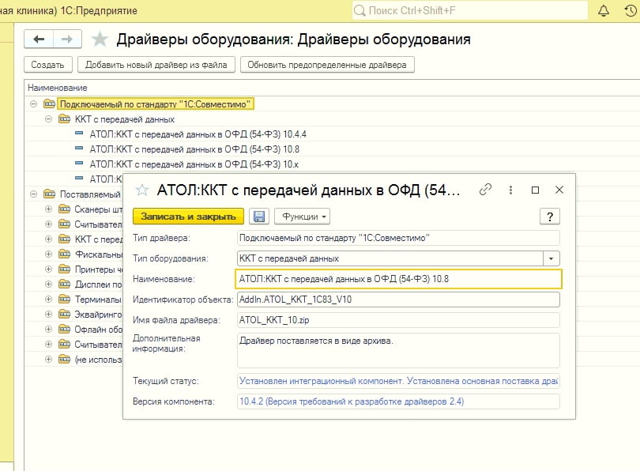This screenshot has width=640, height=471.
Task: Select driver АТОЛ:ККТ (54-ФЗ) 10.8 row in list
Action: [194, 149]
